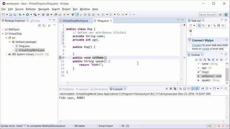Toggle Mark Occurrences highlighter in toolbar

pos(77,14)
